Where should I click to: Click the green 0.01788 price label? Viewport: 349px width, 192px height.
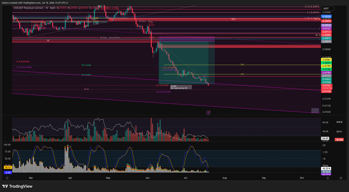[x=326, y=69]
